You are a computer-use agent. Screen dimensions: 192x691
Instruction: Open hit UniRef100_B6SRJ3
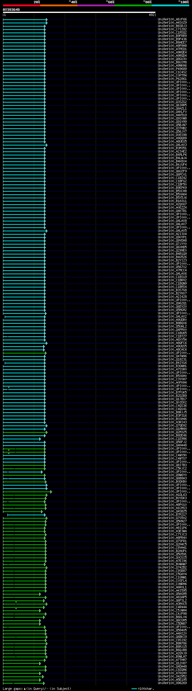click(x=172, y=26)
